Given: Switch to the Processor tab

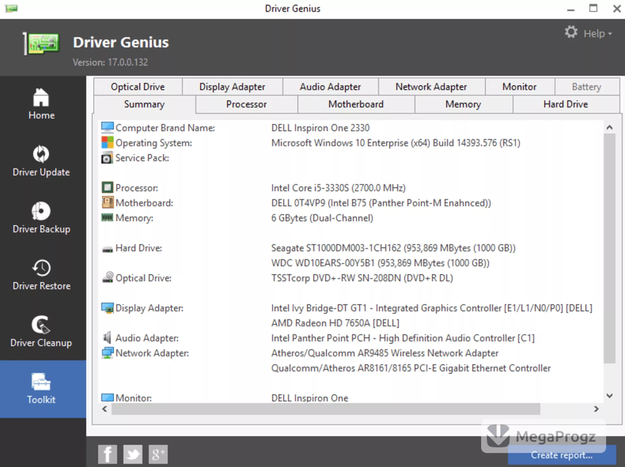Looking at the screenshot, I should point(246,104).
